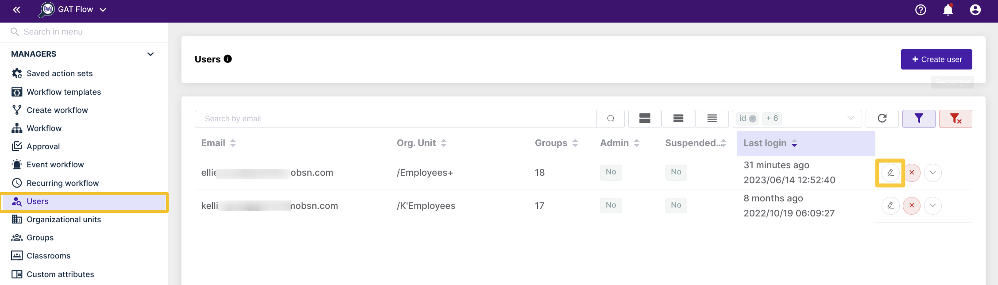Edit the kelli user with pencil icon

click(890, 205)
